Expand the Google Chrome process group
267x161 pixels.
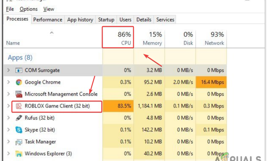(x=9, y=82)
